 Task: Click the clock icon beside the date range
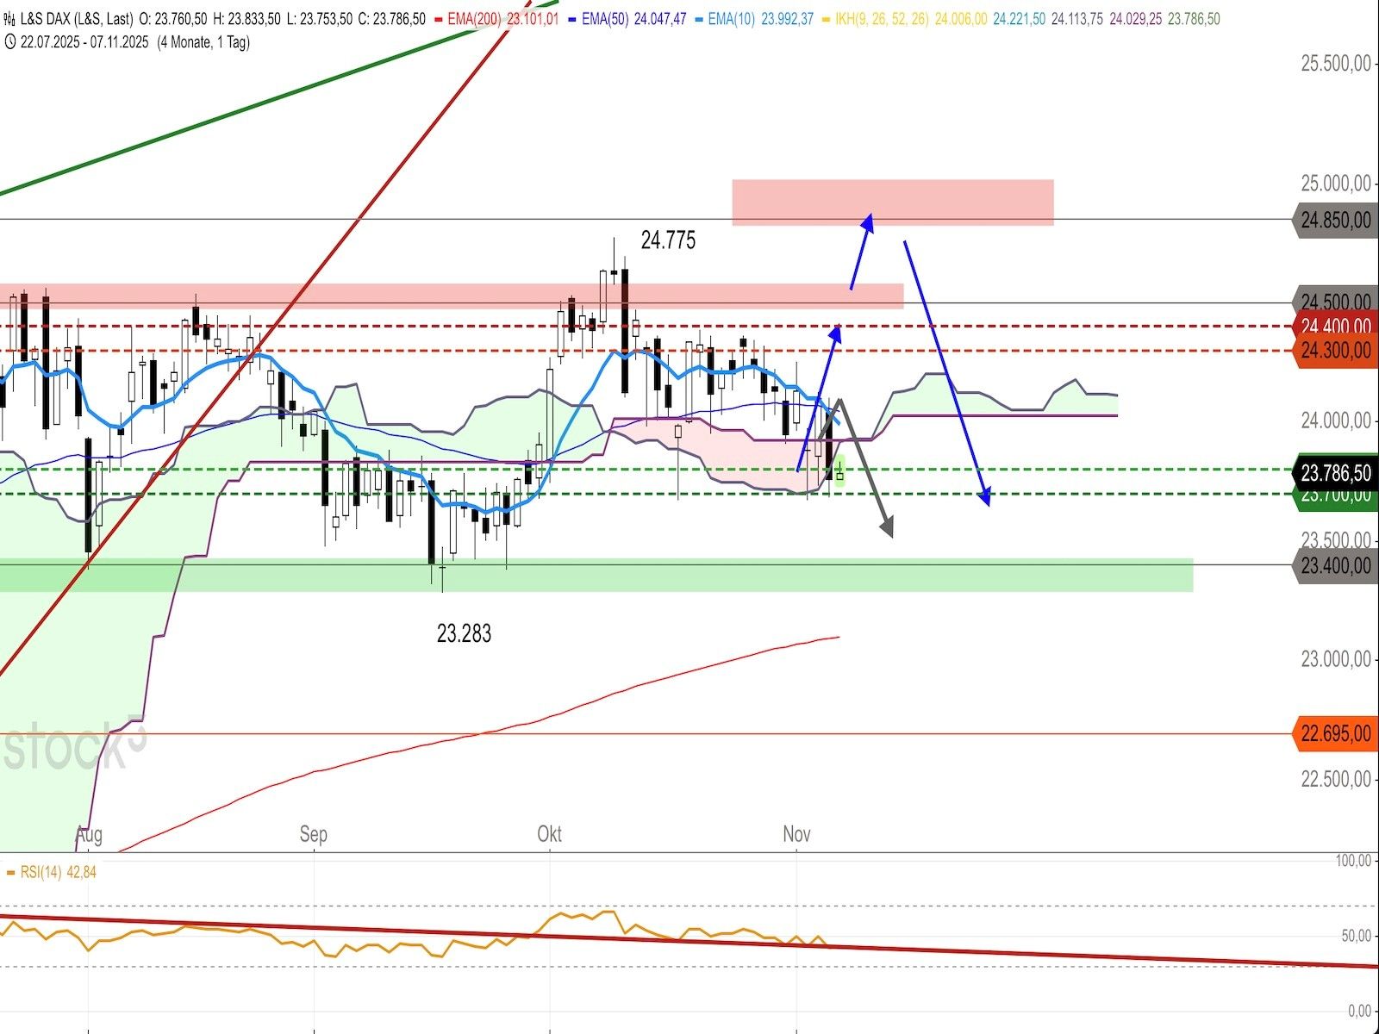coord(9,41)
